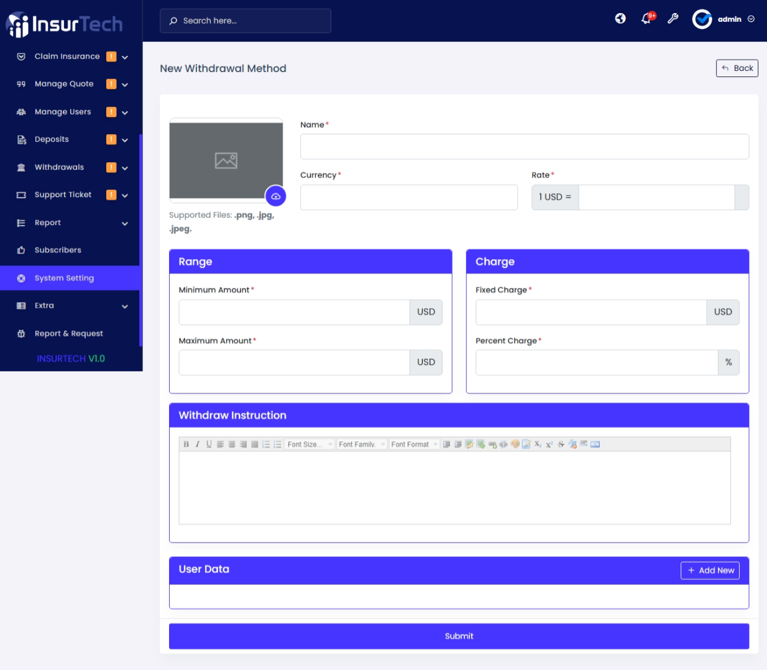Select Manage Users in the sidebar
The height and width of the screenshot is (670, 767).
tap(70, 112)
